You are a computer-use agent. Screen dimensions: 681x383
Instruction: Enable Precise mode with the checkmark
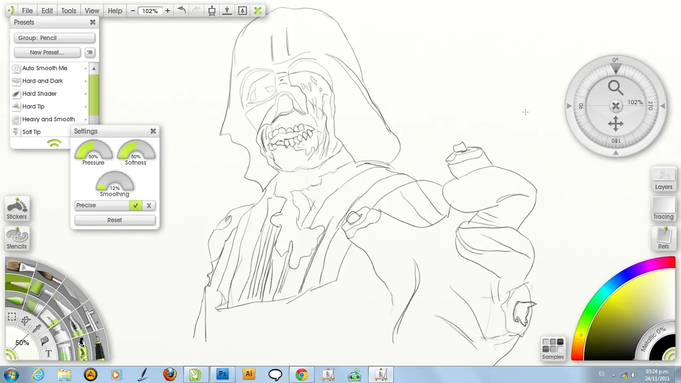[135, 206]
